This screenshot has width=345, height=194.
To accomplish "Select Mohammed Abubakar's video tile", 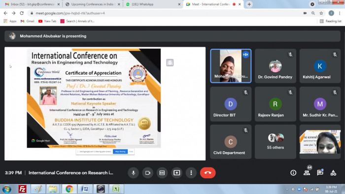I will pos(231,66).
